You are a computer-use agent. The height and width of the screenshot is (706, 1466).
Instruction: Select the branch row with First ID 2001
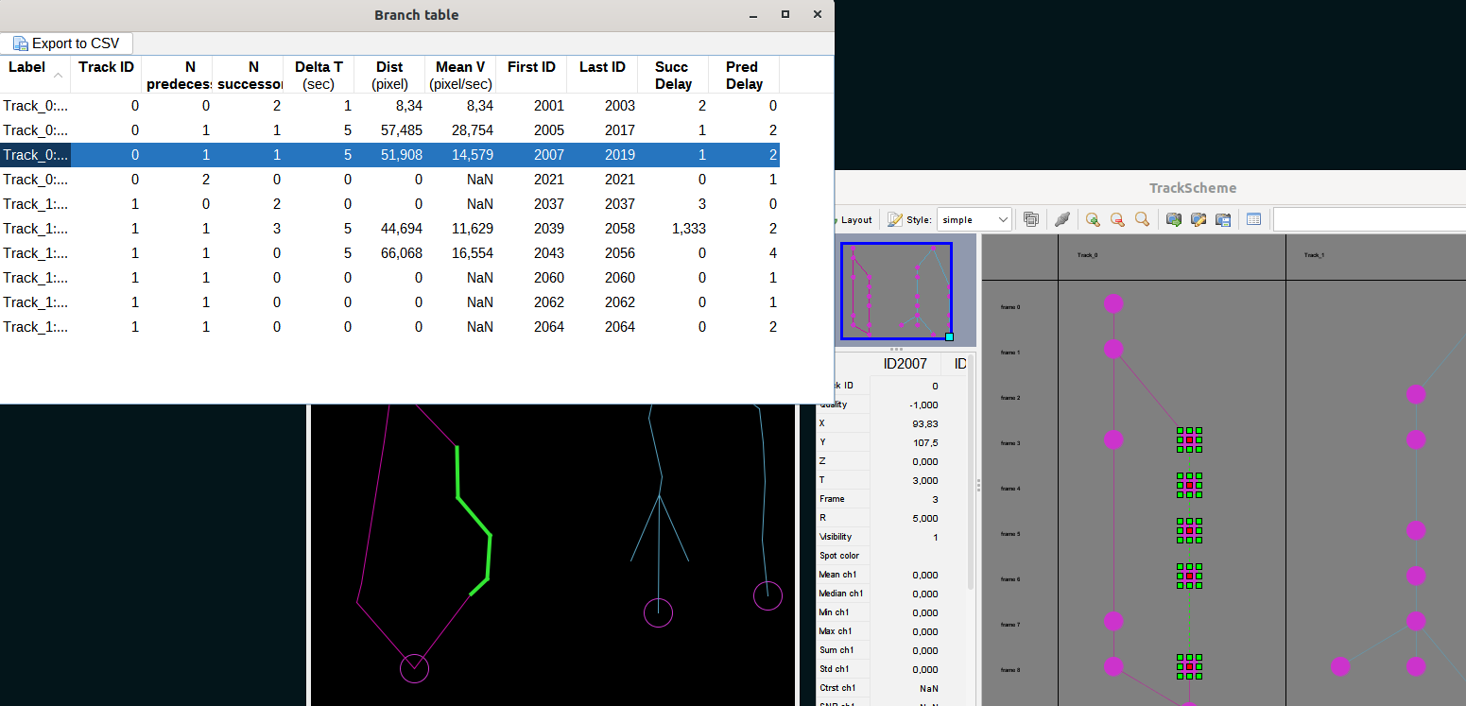389,106
